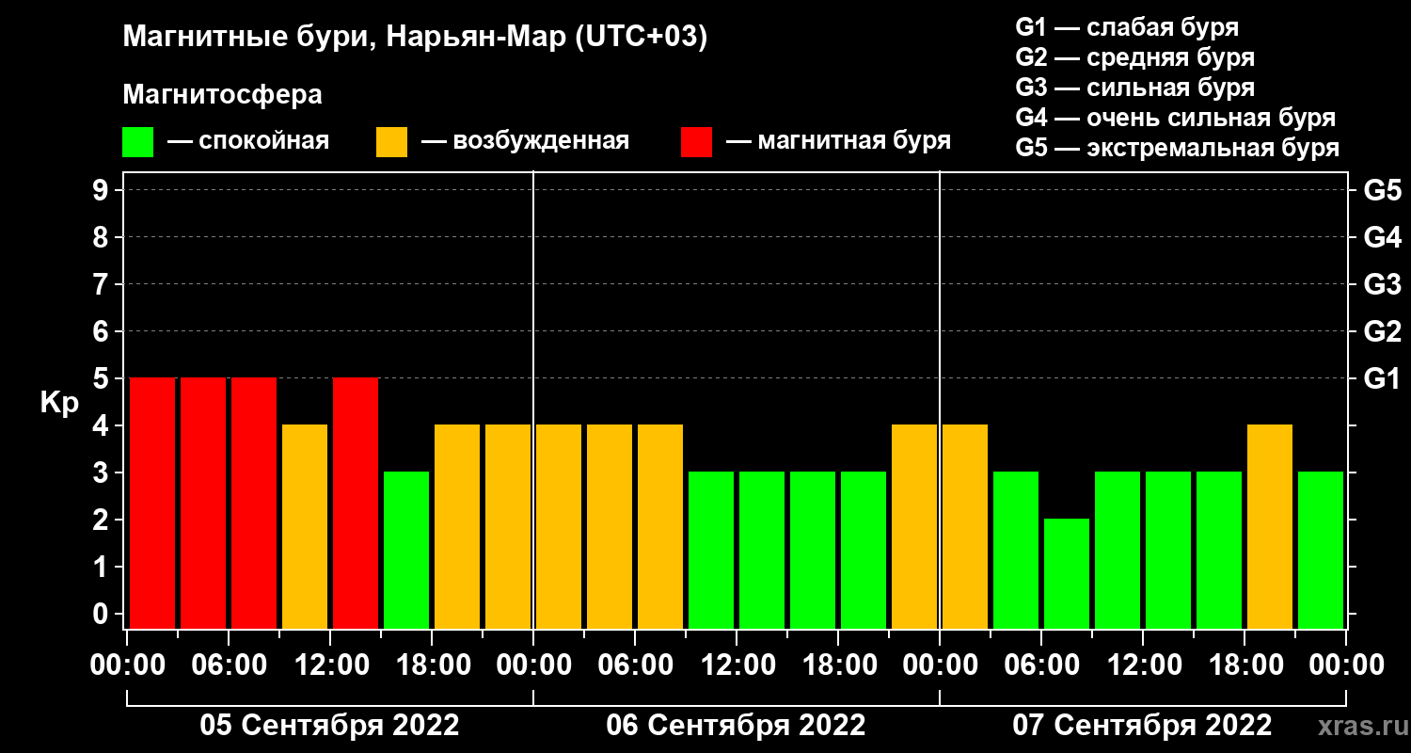Click the '— спокойная' legend label

pyautogui.click(x=248, y=141)
